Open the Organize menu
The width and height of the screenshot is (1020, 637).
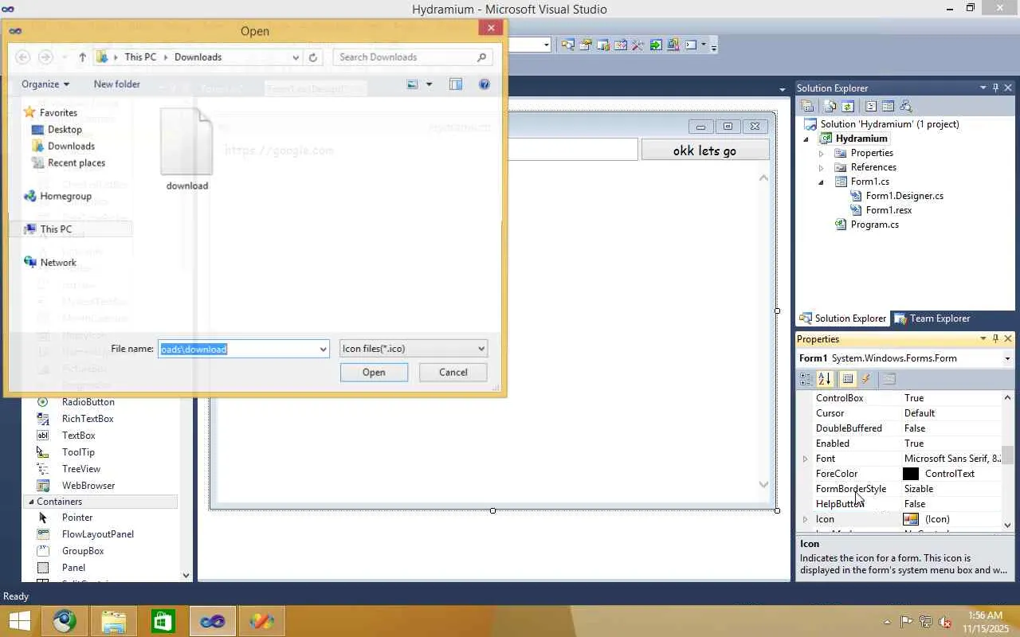pos(45,84)
